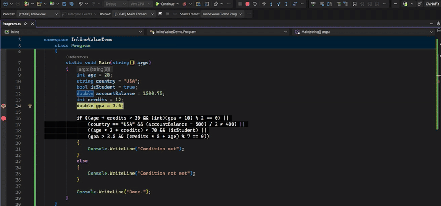Click the CANARY badge button

tap(432, 4)
